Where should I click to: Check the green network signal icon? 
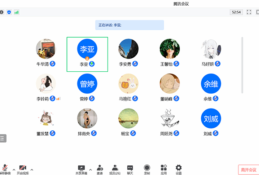click(x=16, y=12)
